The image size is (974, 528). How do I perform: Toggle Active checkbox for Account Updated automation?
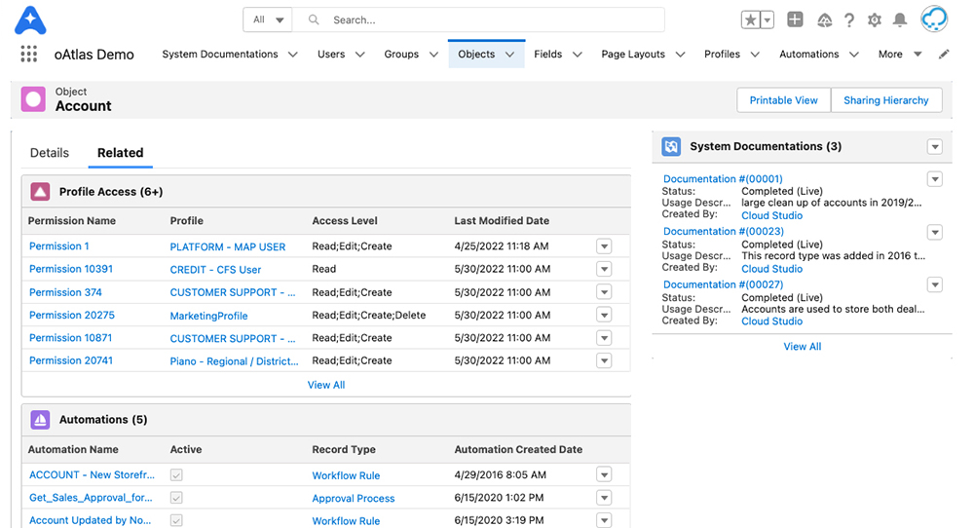pyautogui.click(x=176, y=520)
